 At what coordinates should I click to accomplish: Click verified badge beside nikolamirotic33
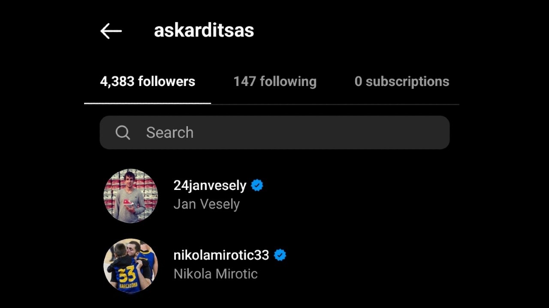[280, 255]
